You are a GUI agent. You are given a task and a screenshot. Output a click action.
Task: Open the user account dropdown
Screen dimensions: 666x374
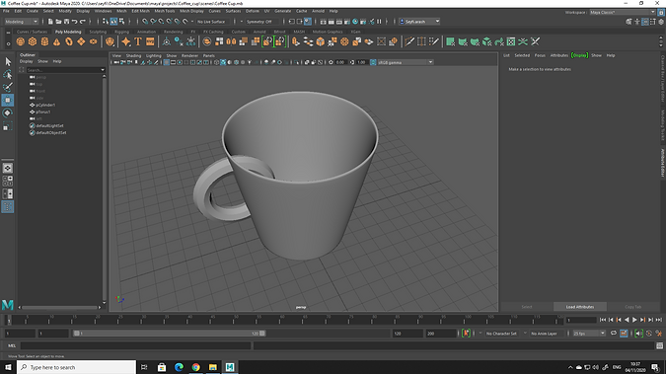pyautogui.click(x=419, y=22)
